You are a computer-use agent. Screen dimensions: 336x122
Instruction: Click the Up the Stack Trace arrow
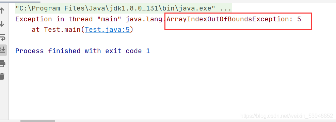[x=2, y=10]
